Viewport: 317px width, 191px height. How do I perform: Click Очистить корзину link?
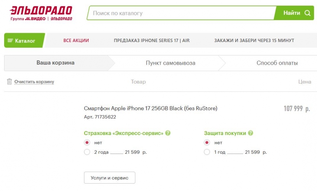[34, 82]
